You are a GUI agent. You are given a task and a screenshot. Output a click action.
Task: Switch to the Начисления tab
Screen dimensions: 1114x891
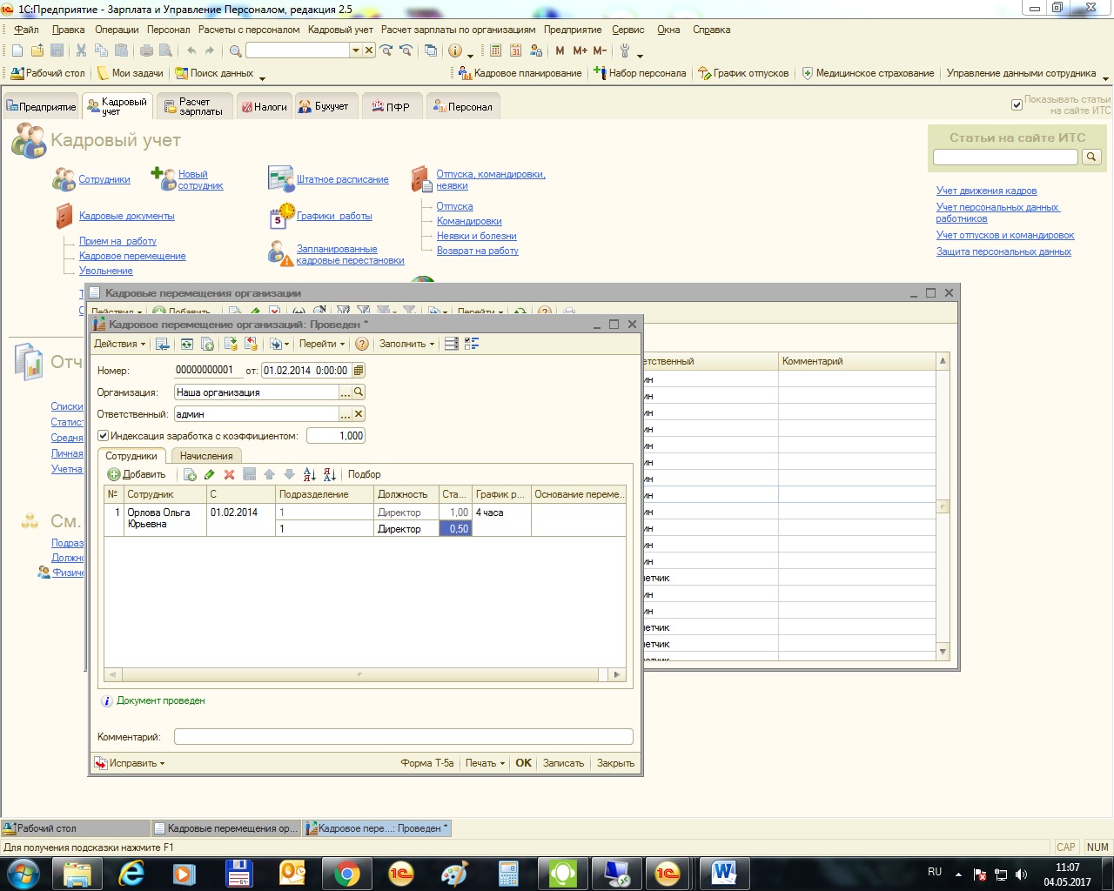(206, 456)
